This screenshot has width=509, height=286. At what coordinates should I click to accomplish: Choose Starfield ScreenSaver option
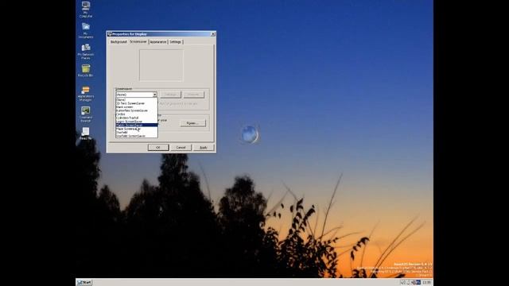click(137, 136)
